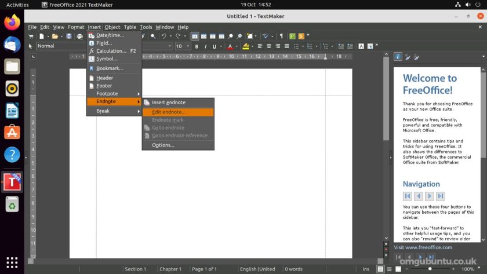The width and height of the screenshot is (487, 274).
Task: Expand the Break submenu
Action: (x=114, y=111)
